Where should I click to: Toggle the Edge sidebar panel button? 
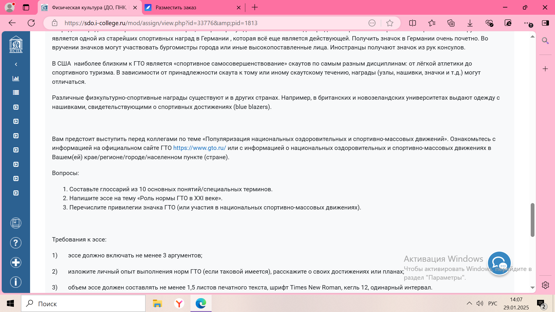point(545,23)
